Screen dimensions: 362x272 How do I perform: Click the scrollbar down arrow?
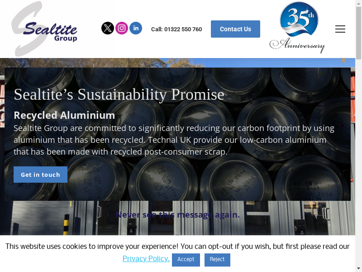pyautogui.click(x=359, y=269)
